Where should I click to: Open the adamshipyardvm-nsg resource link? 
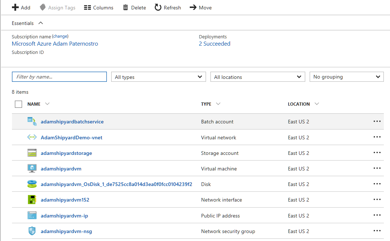66,231
